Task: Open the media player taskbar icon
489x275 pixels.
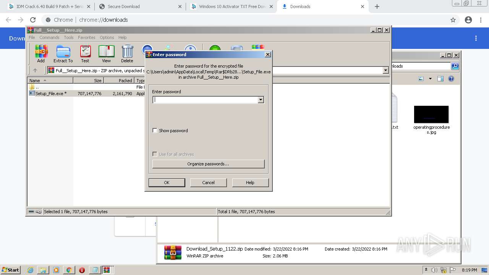Action: [56, 270]
